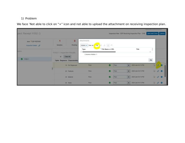Click the File Name or URL column header
Screen dimensions: 185x143
[108, 49]
